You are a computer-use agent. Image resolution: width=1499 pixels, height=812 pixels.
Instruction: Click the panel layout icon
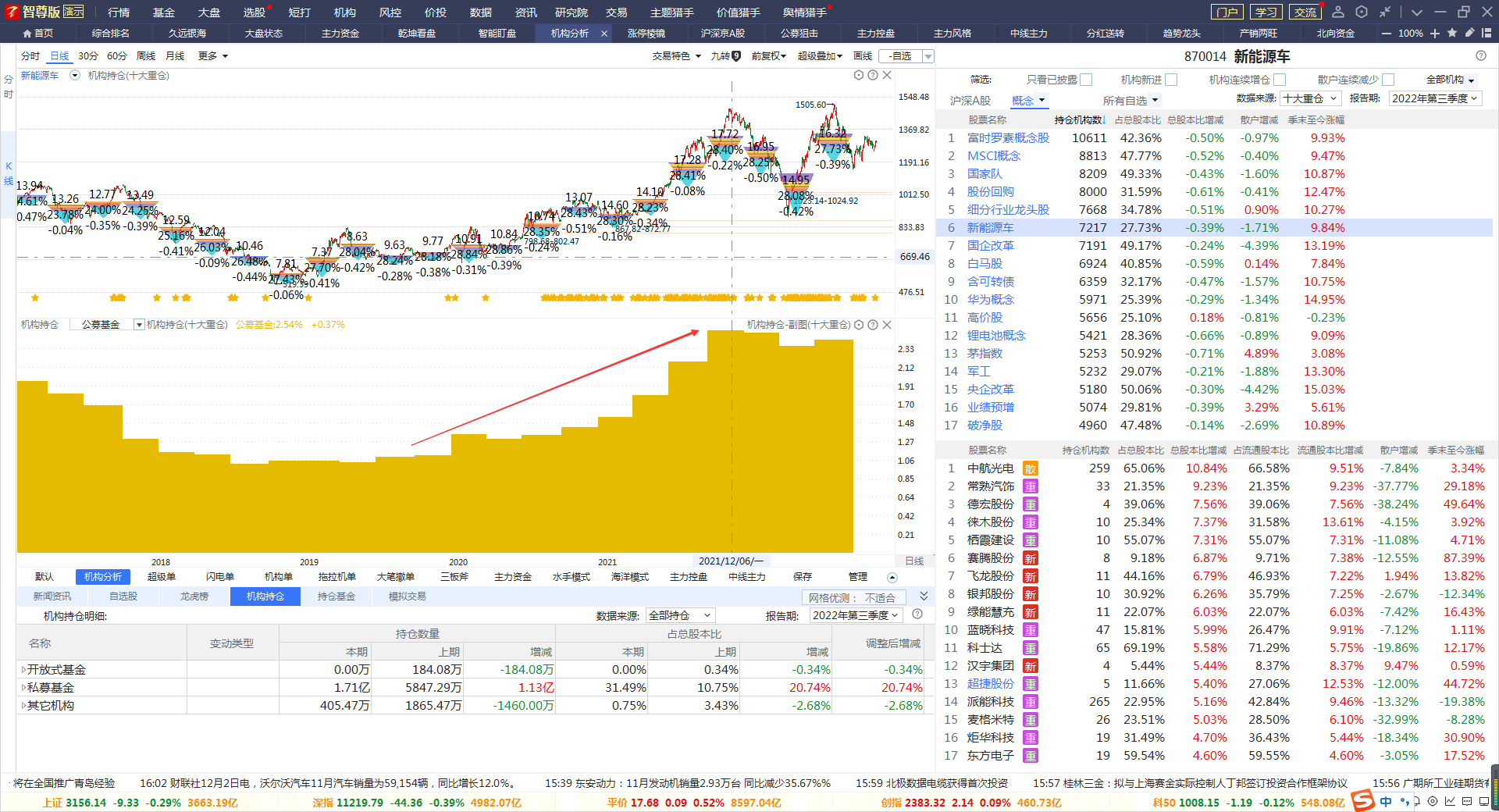1486,33
